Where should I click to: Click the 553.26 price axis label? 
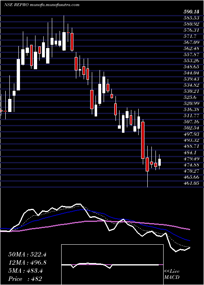[191, 61]
